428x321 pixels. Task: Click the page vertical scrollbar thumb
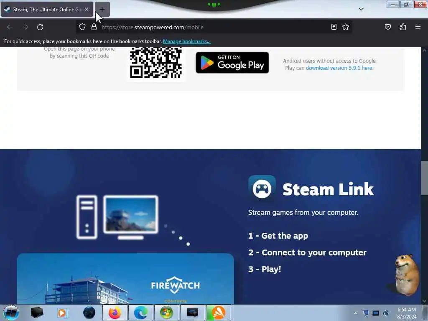424,178
